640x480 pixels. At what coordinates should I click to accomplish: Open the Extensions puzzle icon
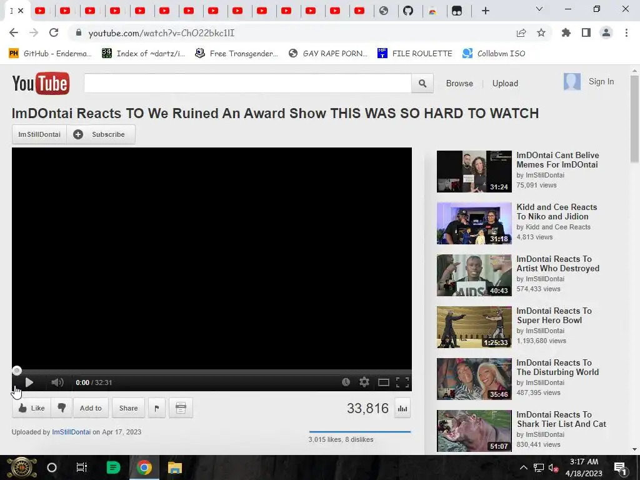[x=566, y=32]
